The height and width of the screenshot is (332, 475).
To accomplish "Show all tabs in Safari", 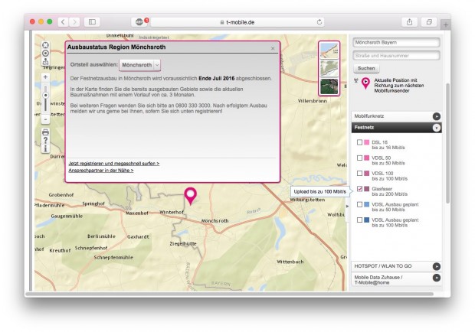I will 429,21.
